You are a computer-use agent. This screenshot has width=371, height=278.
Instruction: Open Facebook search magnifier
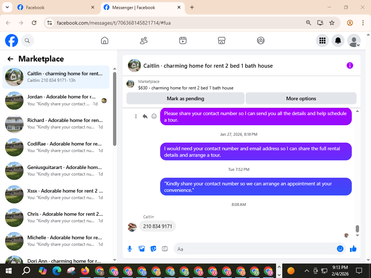(x=27, y=41)
